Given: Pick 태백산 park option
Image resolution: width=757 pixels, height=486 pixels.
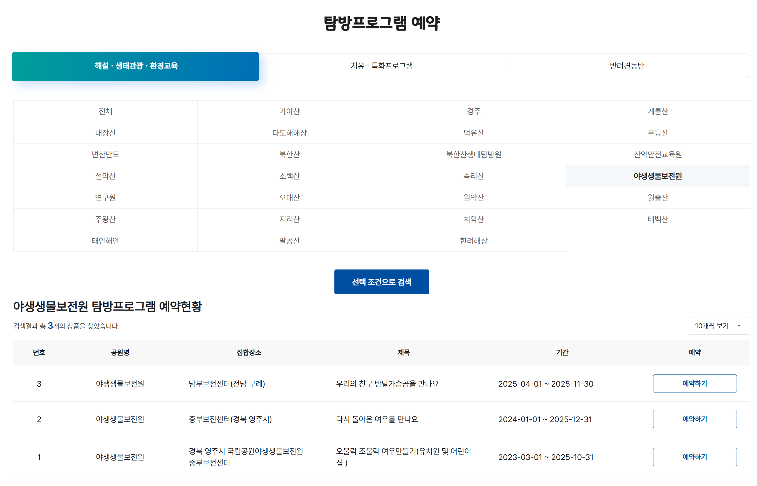Looking at the screenshot, I should pos(658,219).
